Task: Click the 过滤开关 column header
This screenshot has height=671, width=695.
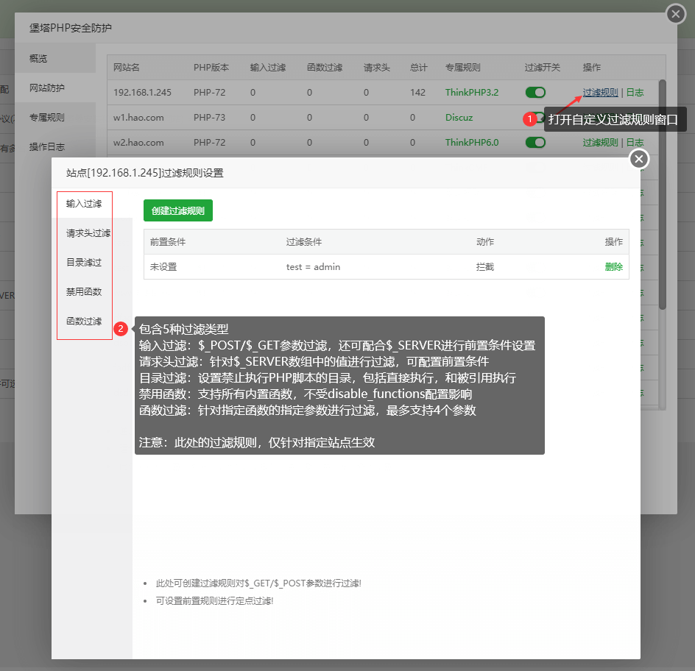Action: coord(542,68)
